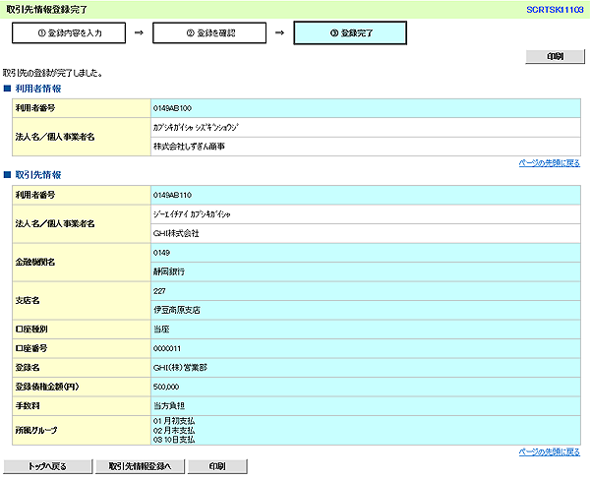Viewport: 590px width, 480px height.
Task: Click the 利用者情報 section heading
Action: [x=38, y=89]
